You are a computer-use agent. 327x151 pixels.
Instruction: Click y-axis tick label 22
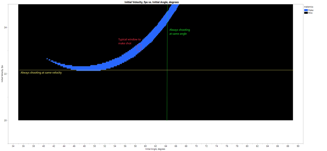click(6, 74)
